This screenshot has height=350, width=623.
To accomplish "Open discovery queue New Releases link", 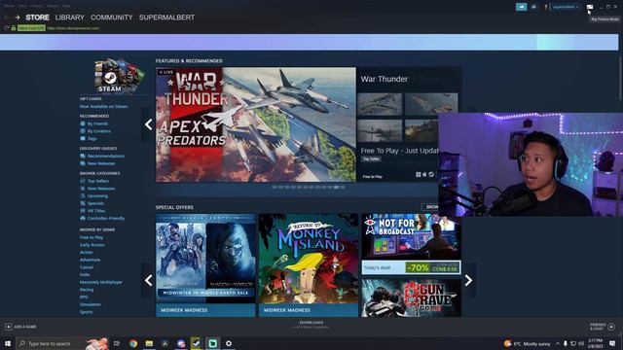I will pos(101,163).
